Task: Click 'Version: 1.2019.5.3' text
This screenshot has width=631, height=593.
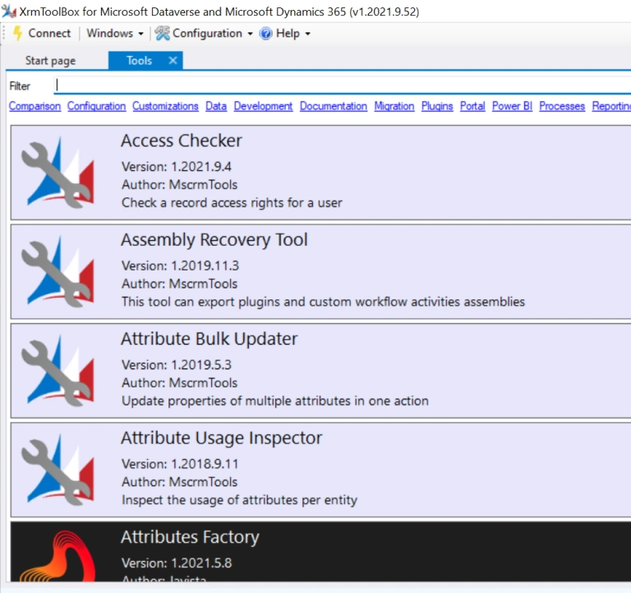Action: [x=177, y=365]
